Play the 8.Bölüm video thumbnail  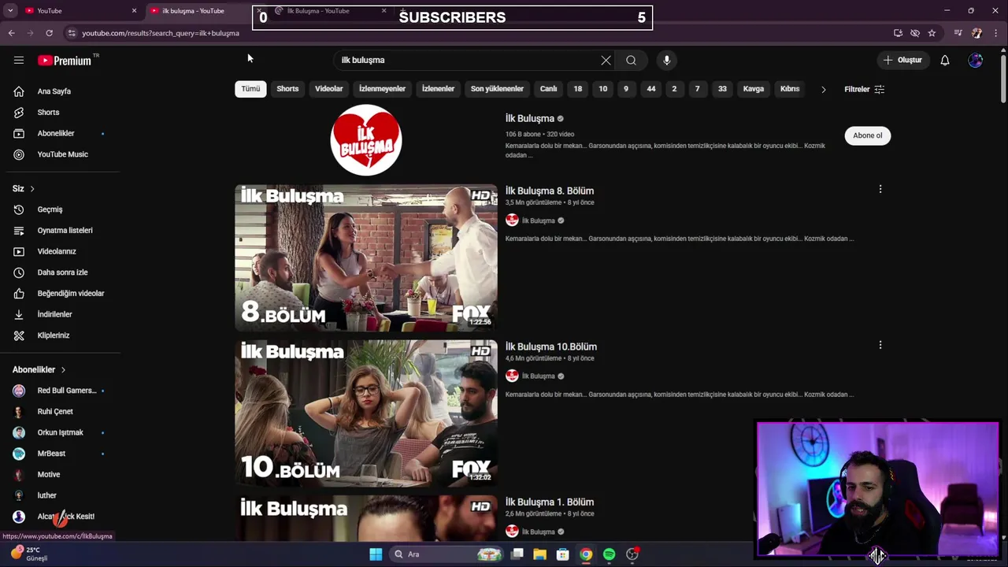point(366,258)
